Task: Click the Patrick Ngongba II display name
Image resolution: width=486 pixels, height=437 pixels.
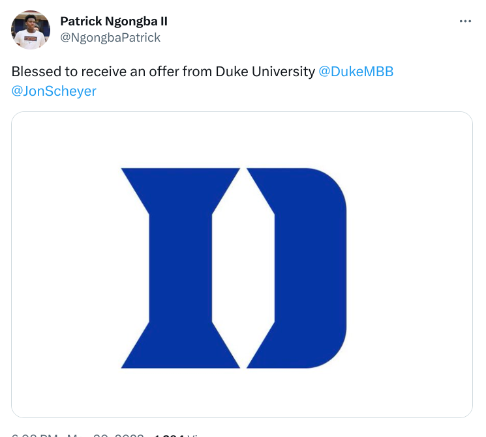Action: 114,21
